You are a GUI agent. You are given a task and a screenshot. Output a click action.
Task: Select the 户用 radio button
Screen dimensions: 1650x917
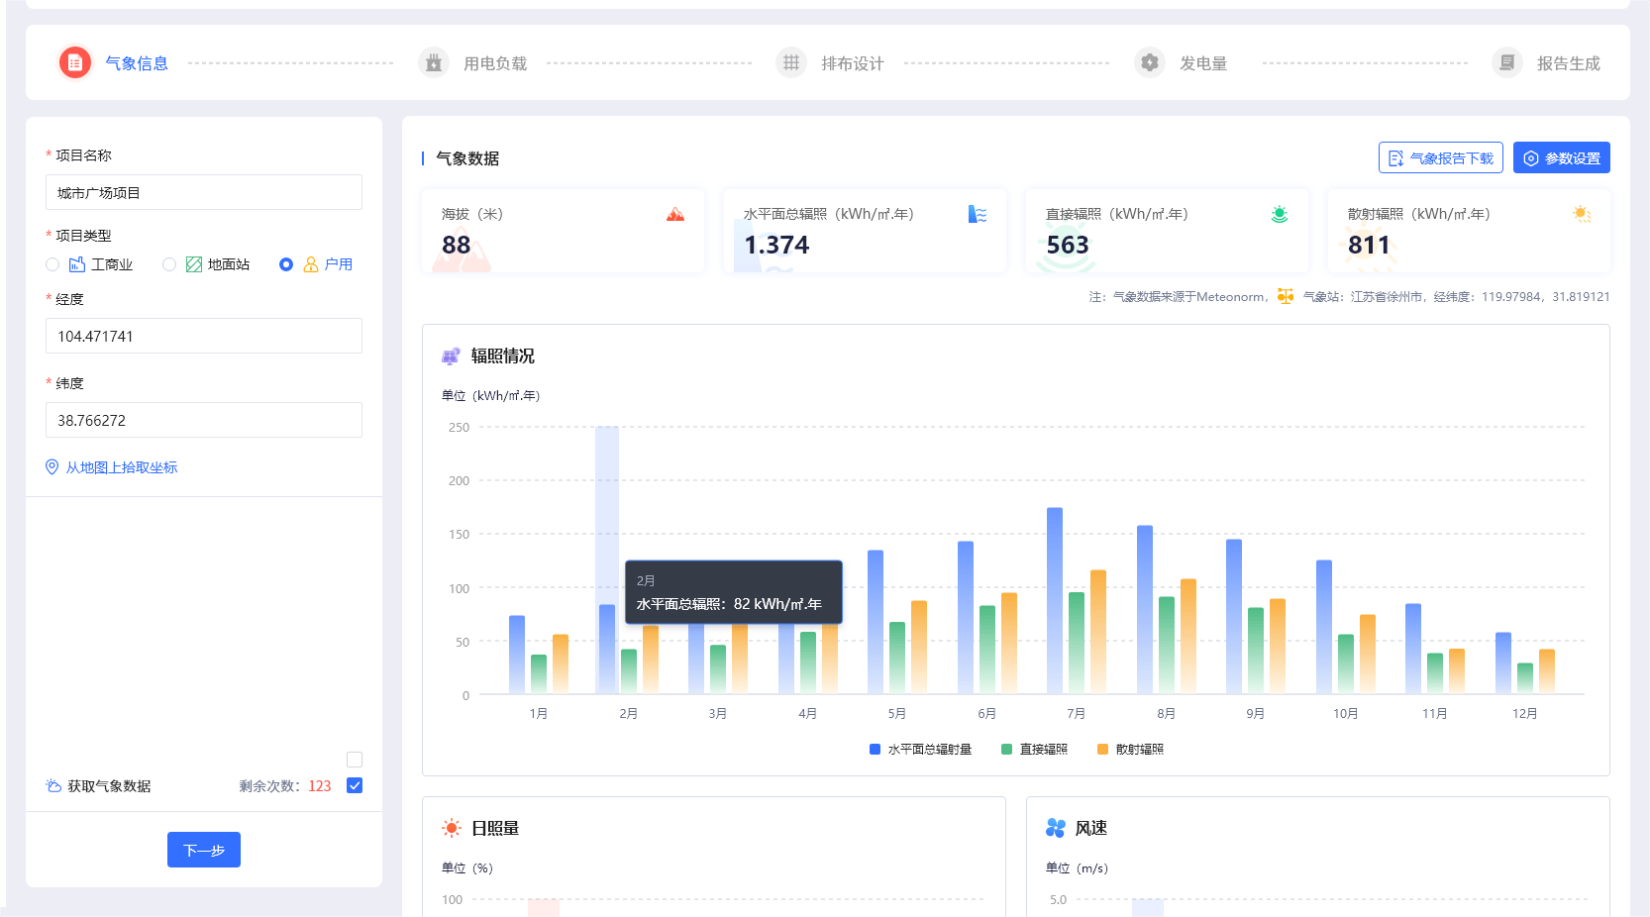click(x=286, y=264)
